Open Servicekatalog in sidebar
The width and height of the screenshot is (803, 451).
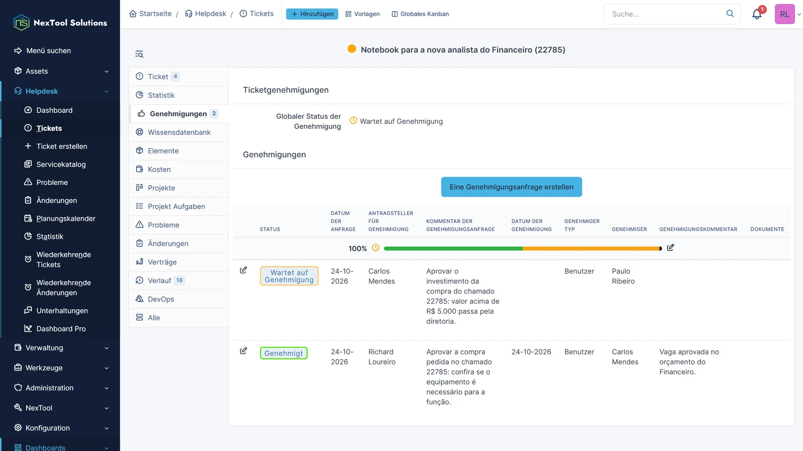coord(61,164)
